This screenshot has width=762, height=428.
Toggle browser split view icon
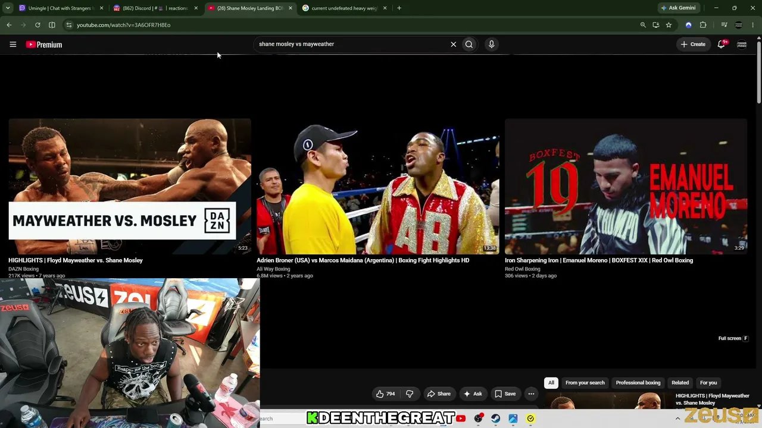[x=52, y=25]
